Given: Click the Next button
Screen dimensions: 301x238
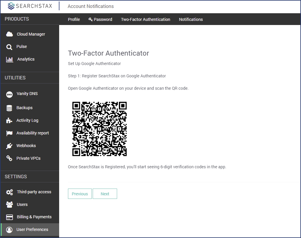Looking at the screenshot, I should coord(105,194).
